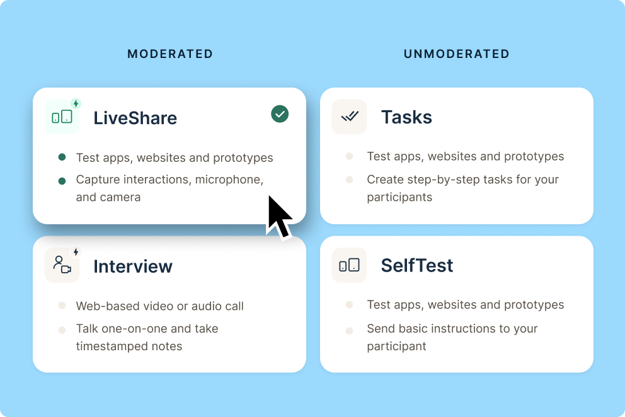Click 'Web-based video or audio call' text

[160, 306]
